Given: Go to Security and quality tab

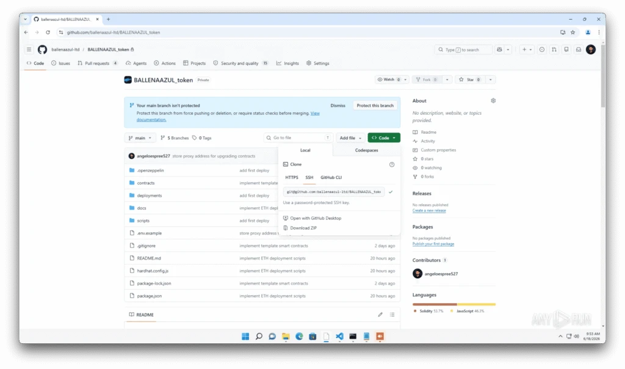Looking at the screenshot, I should click(240, 64).
